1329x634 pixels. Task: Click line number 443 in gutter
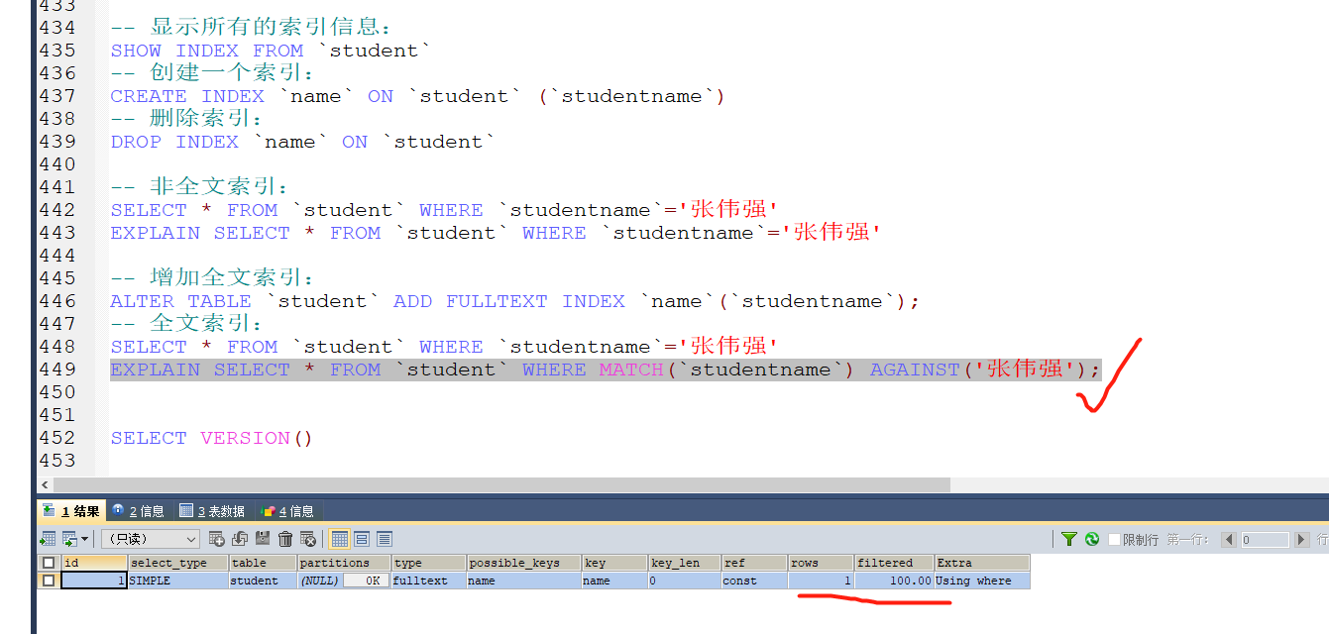(56, 233)
